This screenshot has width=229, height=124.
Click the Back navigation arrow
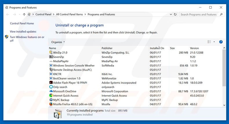(x=8, y=14)
